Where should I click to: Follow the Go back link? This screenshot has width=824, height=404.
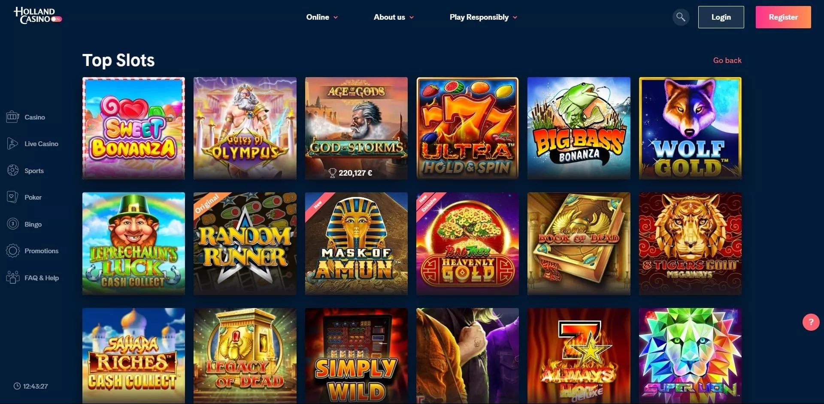(x=727, y=60)
